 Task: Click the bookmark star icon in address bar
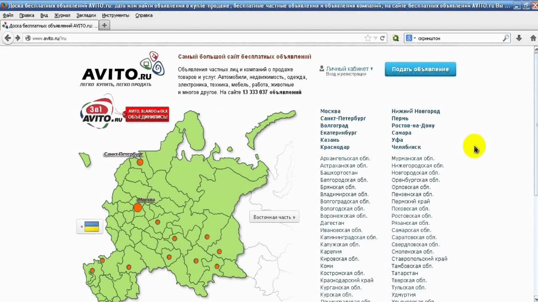(x=368, y=38)
